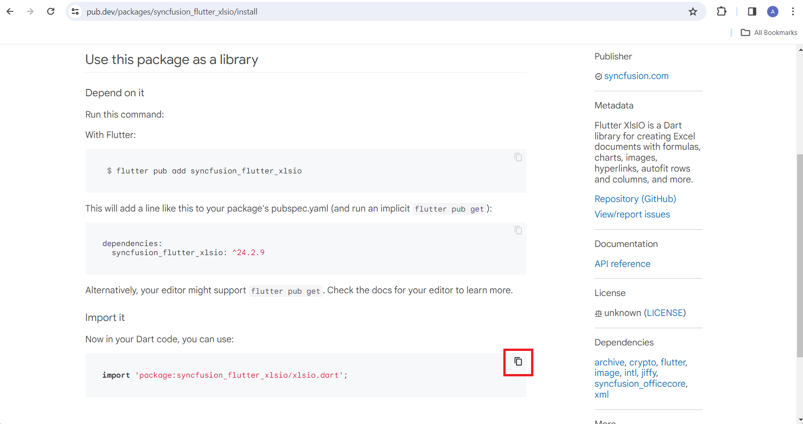Open the API reference documentation
This screenshot has width=803, height=424.
(622, 264)
